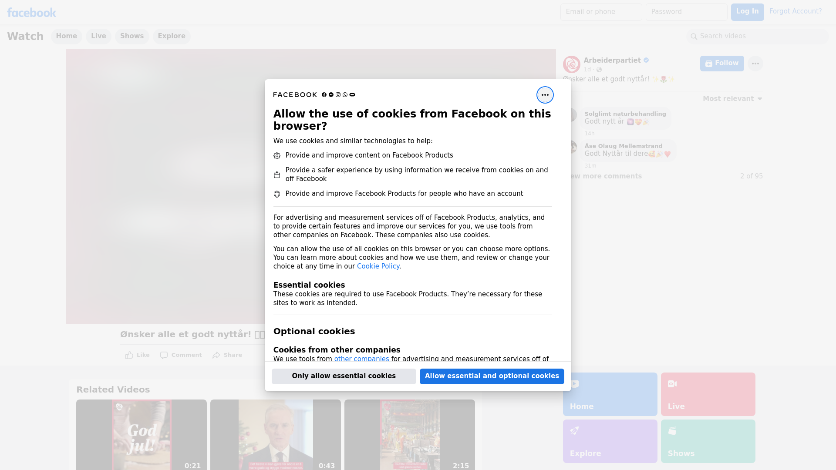Click the public globe icon under post name
Screen dimensions: 836x470
point(599,70)
